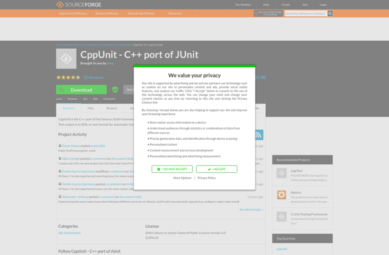Click the search magnifier icon
389x255 pixels.
[x=330, y=14]
